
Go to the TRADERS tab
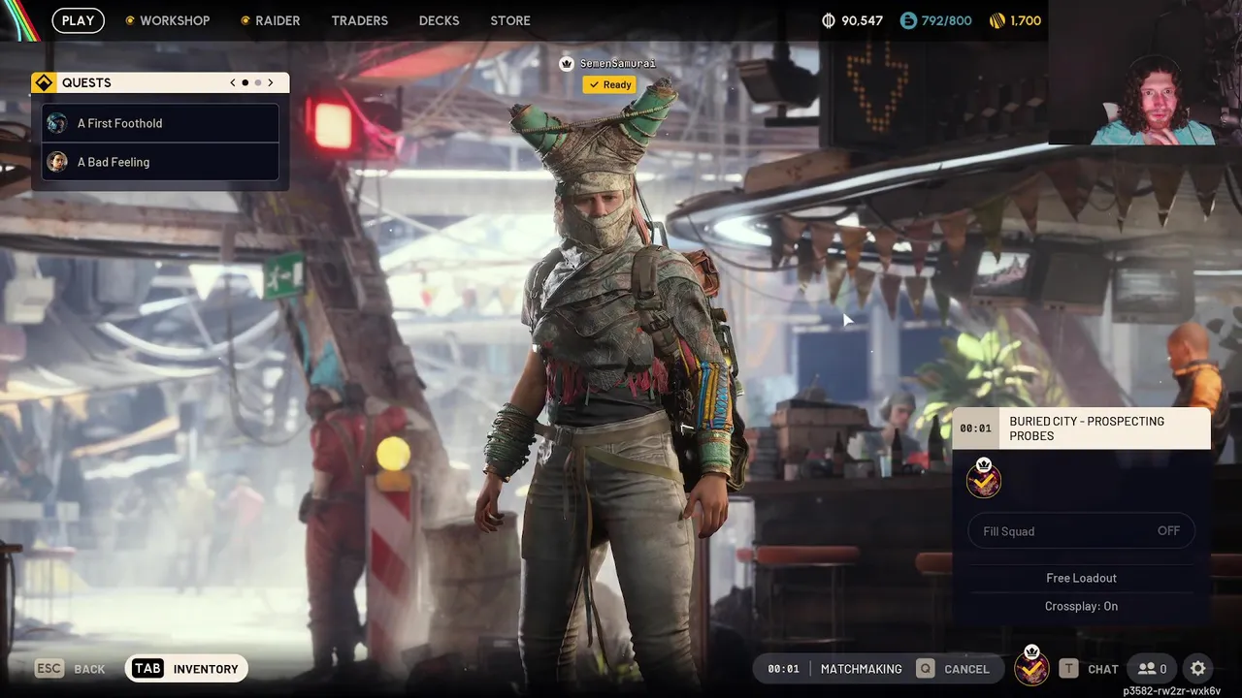pos(359,20)
